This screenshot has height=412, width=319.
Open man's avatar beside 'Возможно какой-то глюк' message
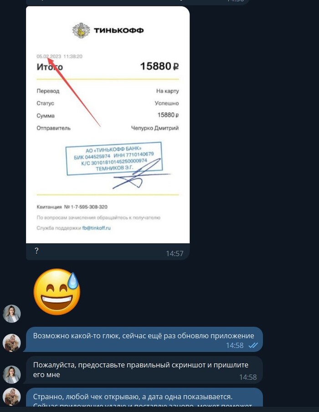click(12, 343)
